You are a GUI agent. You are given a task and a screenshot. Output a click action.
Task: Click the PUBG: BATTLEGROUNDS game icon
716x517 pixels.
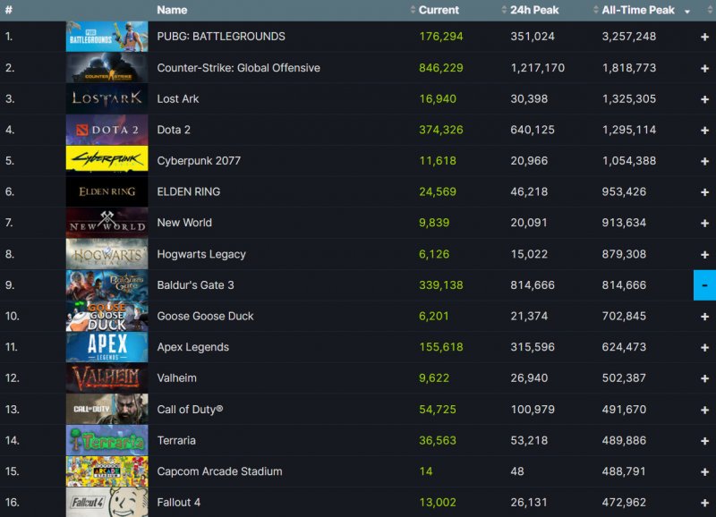click(x=107, y=36)
